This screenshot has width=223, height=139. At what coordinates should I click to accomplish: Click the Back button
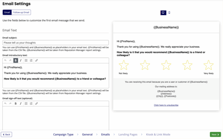pyautogui.click(x=6, y=134)
